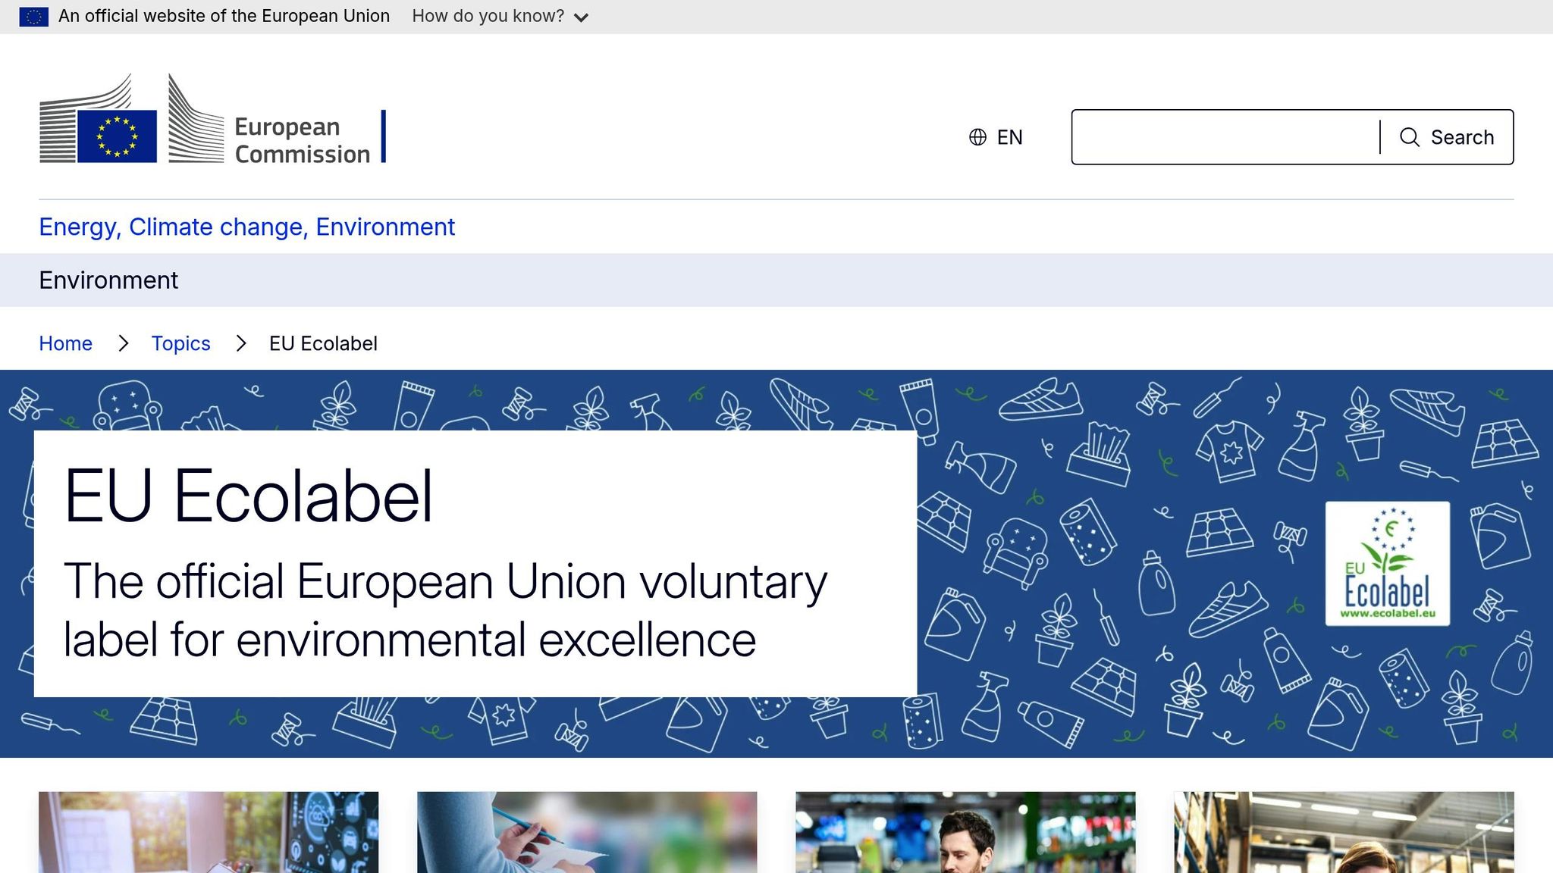Expand the "How do you know?" dropdown
Screen dimensions: 1553x873
488,17
